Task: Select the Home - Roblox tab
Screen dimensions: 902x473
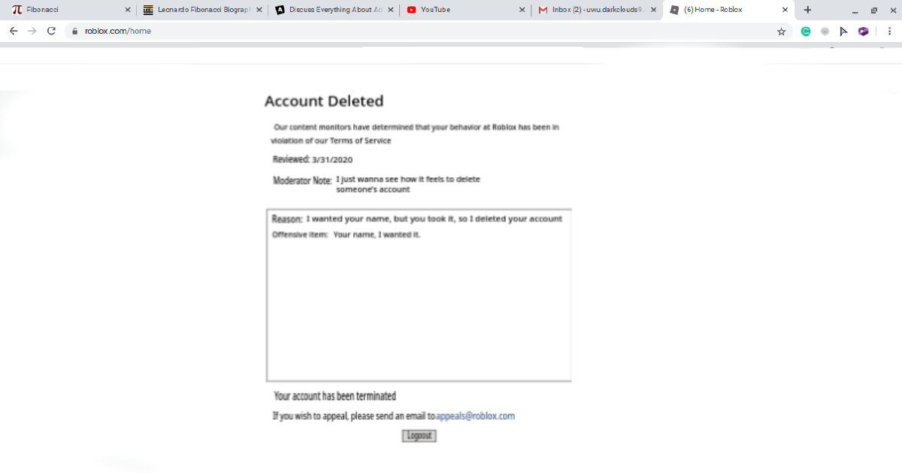Action: point(729,10)
